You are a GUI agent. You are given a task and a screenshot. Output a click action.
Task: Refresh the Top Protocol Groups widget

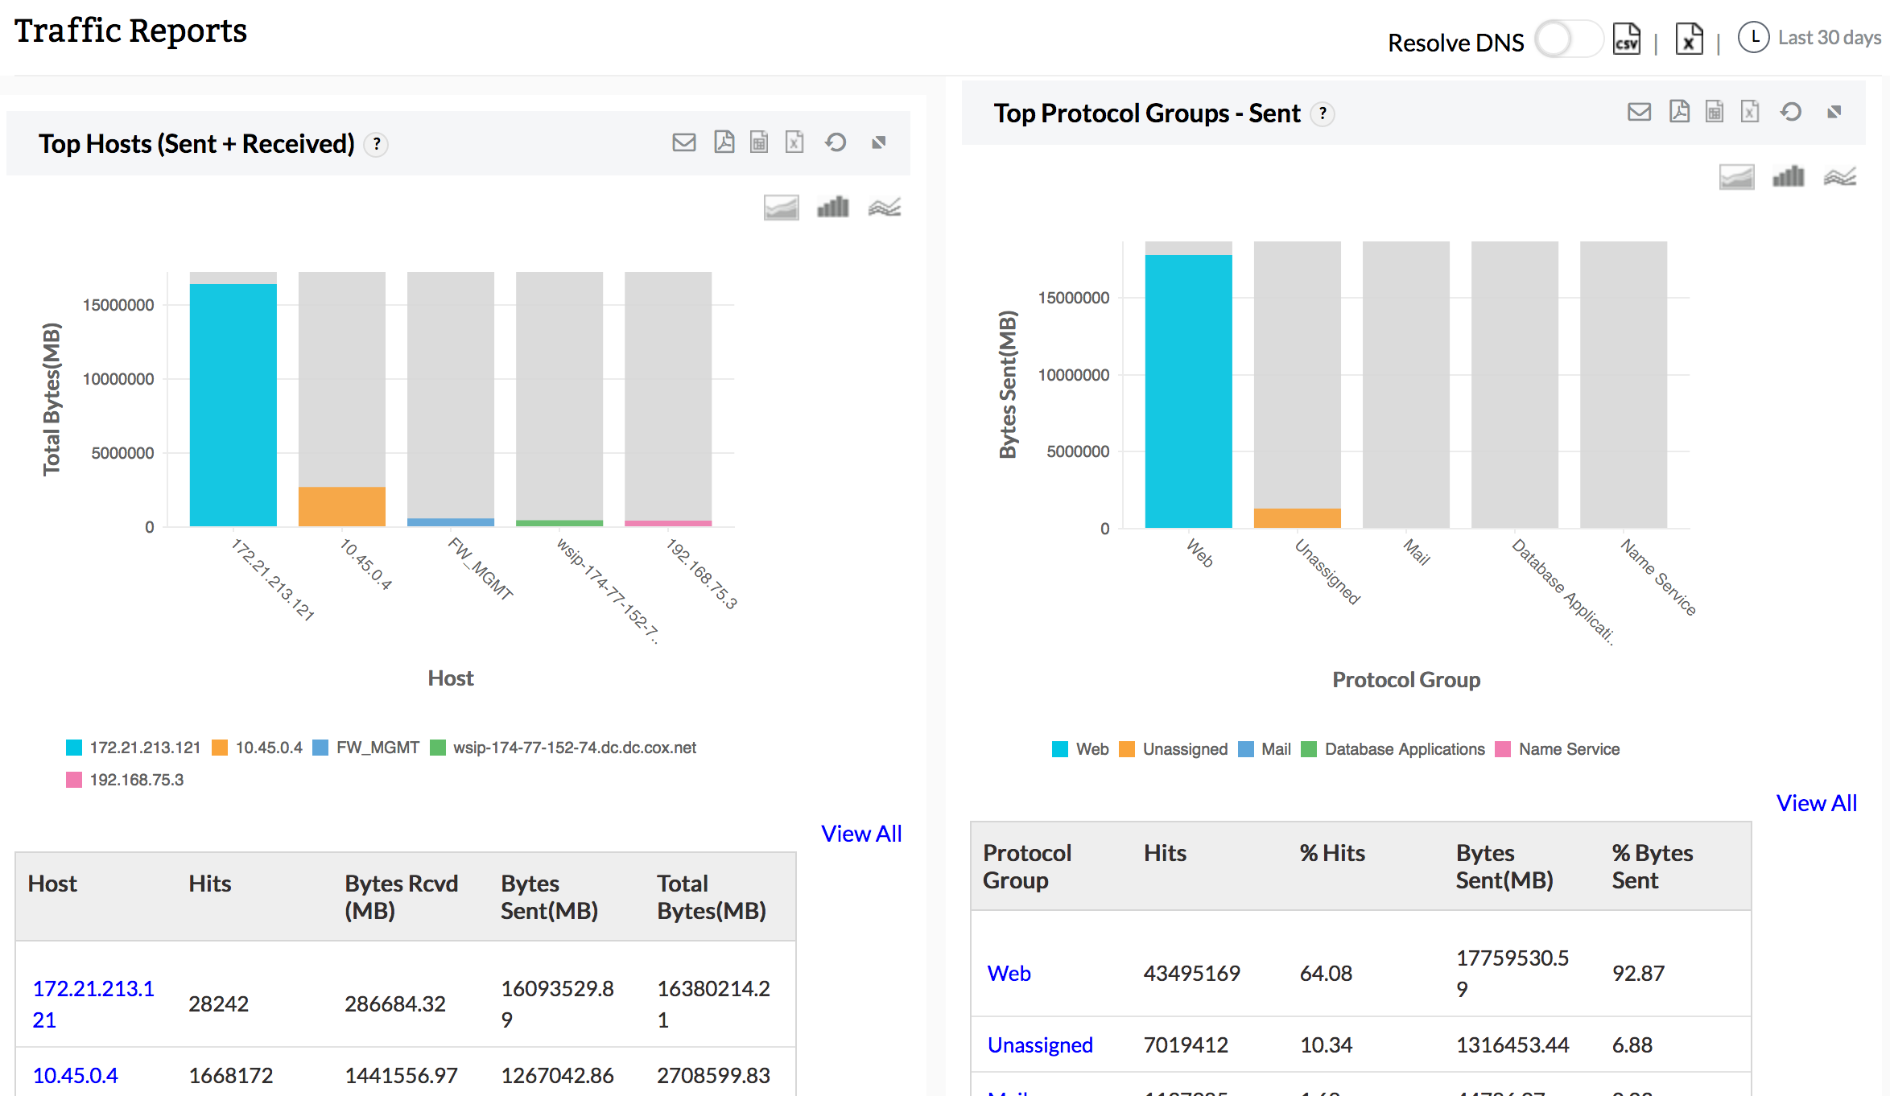1790,112
